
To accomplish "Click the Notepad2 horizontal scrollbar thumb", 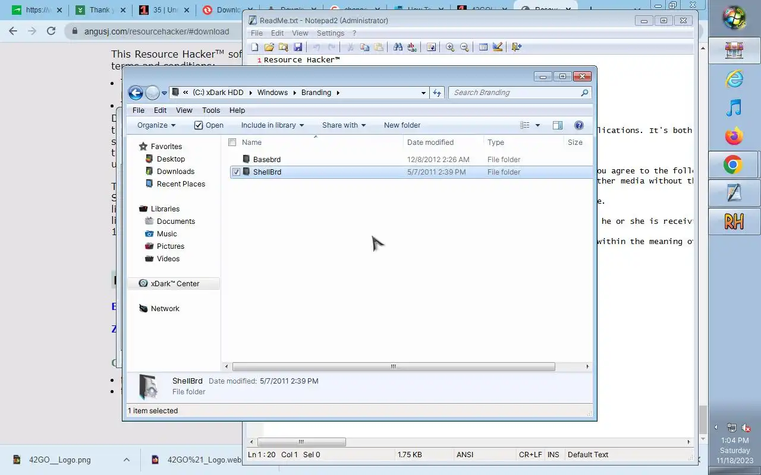I will coord(302,442).
